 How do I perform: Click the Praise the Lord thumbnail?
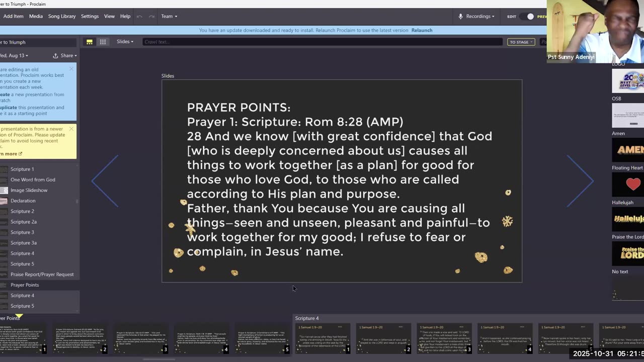coord(628,253)
